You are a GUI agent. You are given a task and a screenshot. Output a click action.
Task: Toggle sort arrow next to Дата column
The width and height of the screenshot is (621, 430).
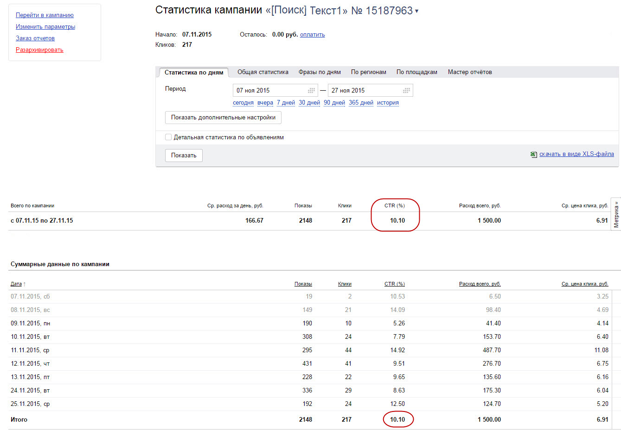tap(25, 284)
